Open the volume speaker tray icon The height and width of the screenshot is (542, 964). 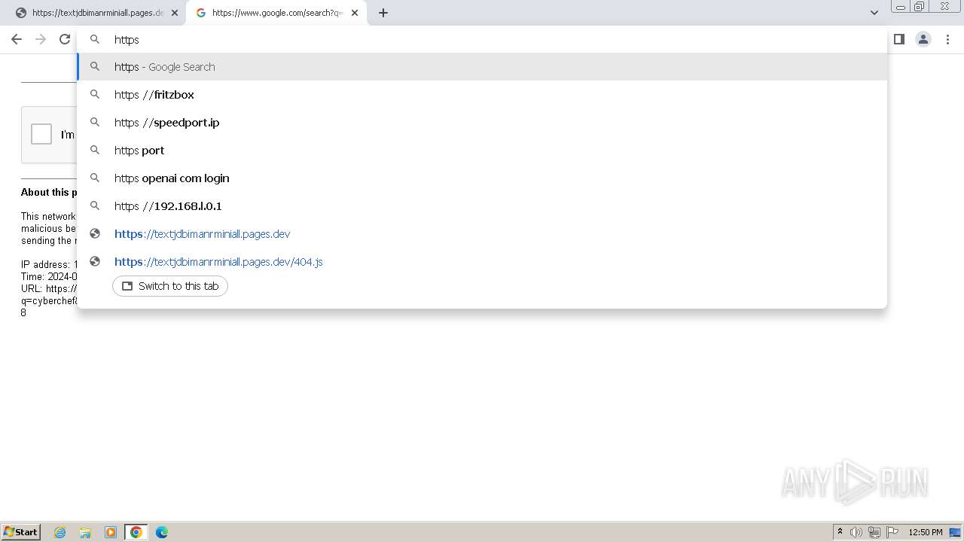click(856, 532)
